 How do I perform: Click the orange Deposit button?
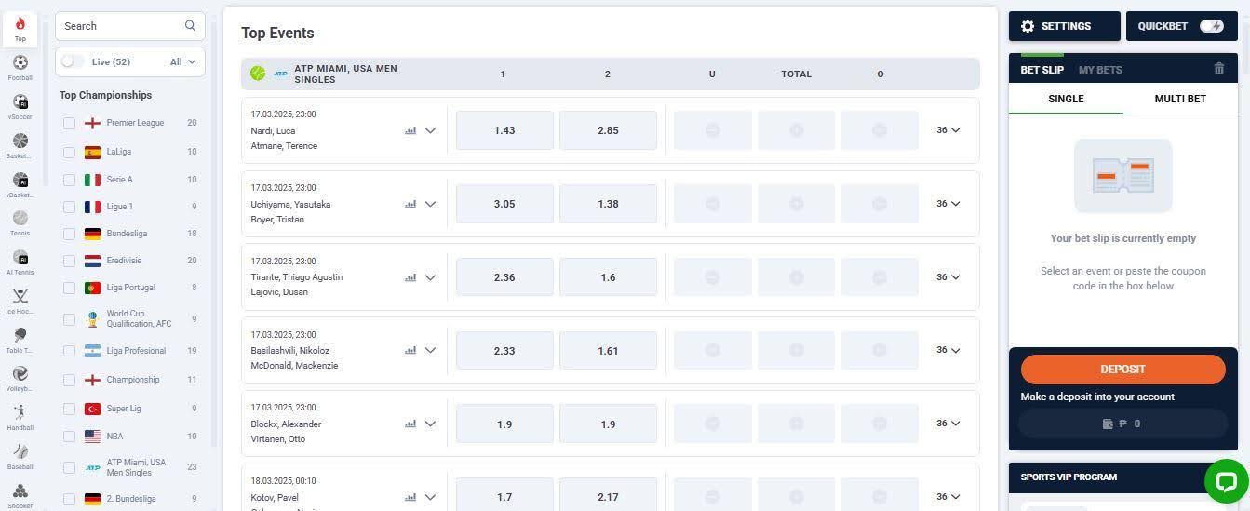[x=1122, y=370]
